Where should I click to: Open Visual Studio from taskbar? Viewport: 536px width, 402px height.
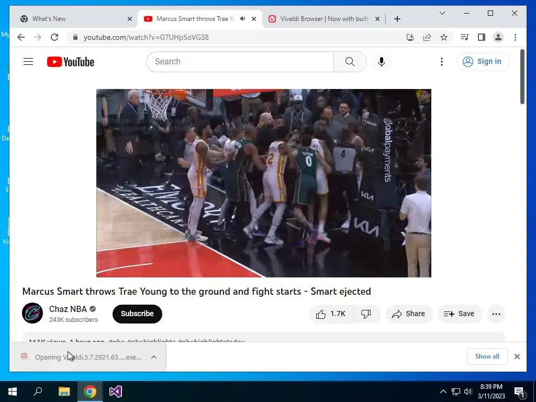point(116,392)
